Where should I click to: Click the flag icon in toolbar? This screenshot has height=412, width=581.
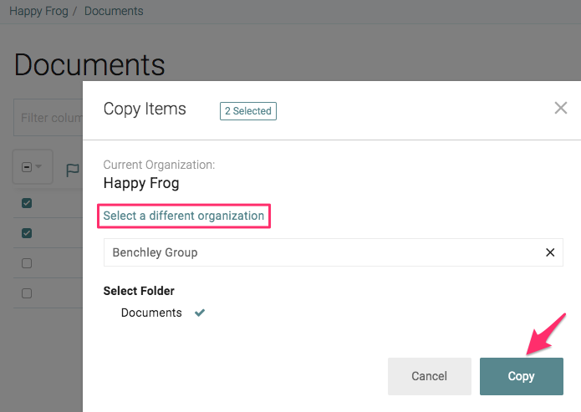click(73, 170)
